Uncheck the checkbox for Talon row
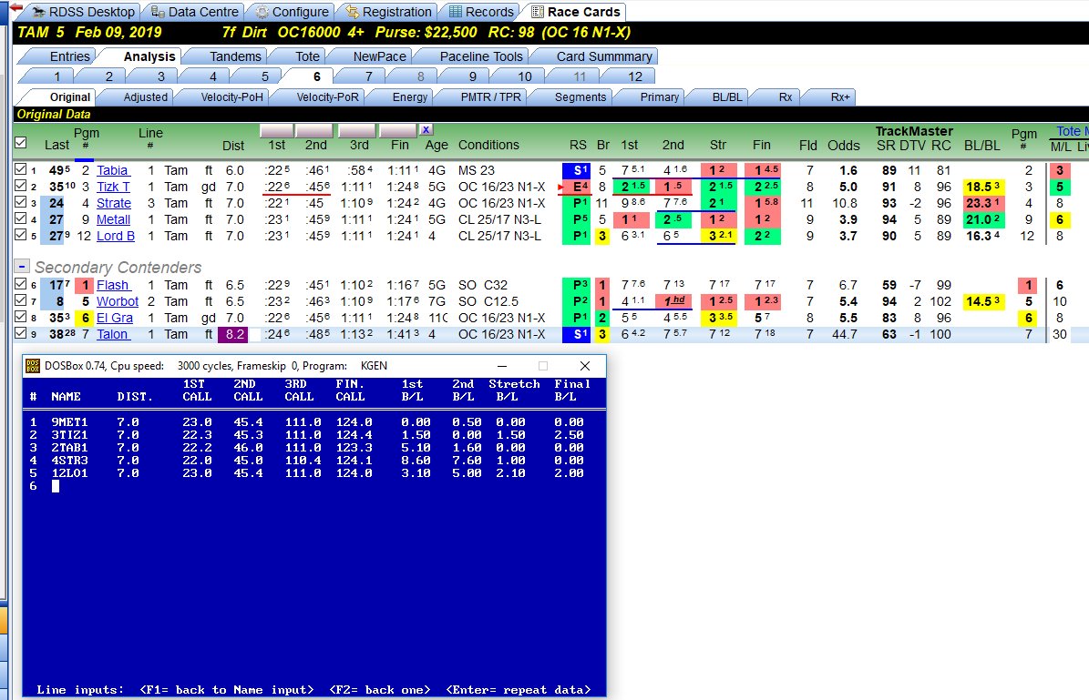Image resolution: width=1089 pixels, height=700 pixels. coord(21,333)
